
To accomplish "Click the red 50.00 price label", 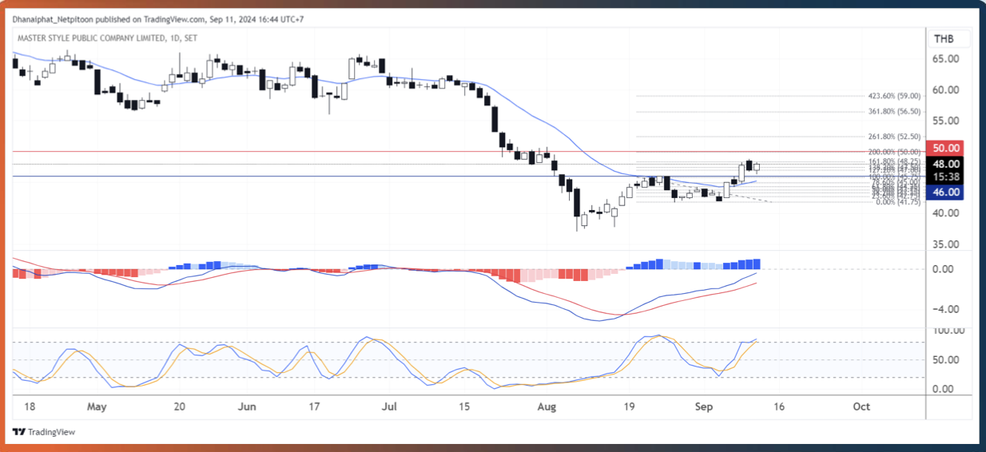I will (946, 149).
